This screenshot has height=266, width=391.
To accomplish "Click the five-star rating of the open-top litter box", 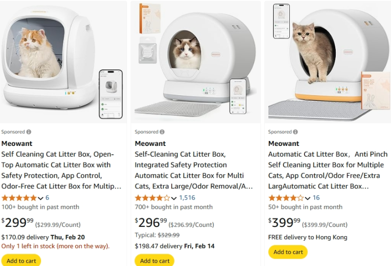I will tap(19, 198).
